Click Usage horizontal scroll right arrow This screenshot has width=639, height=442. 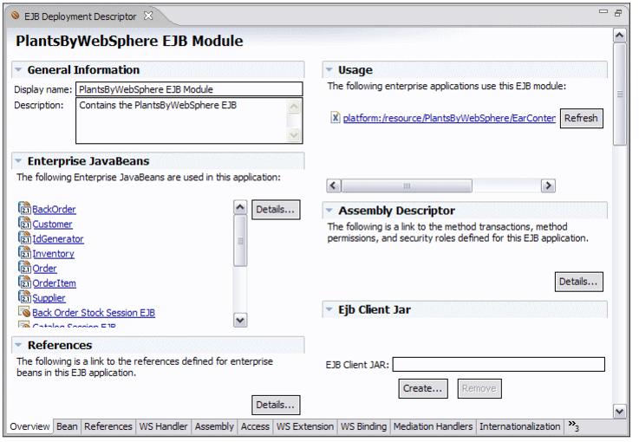click(x=548, y=185)
